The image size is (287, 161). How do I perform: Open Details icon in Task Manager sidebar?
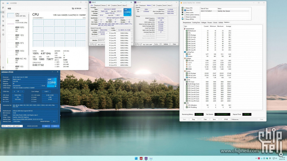pos(3,30)
